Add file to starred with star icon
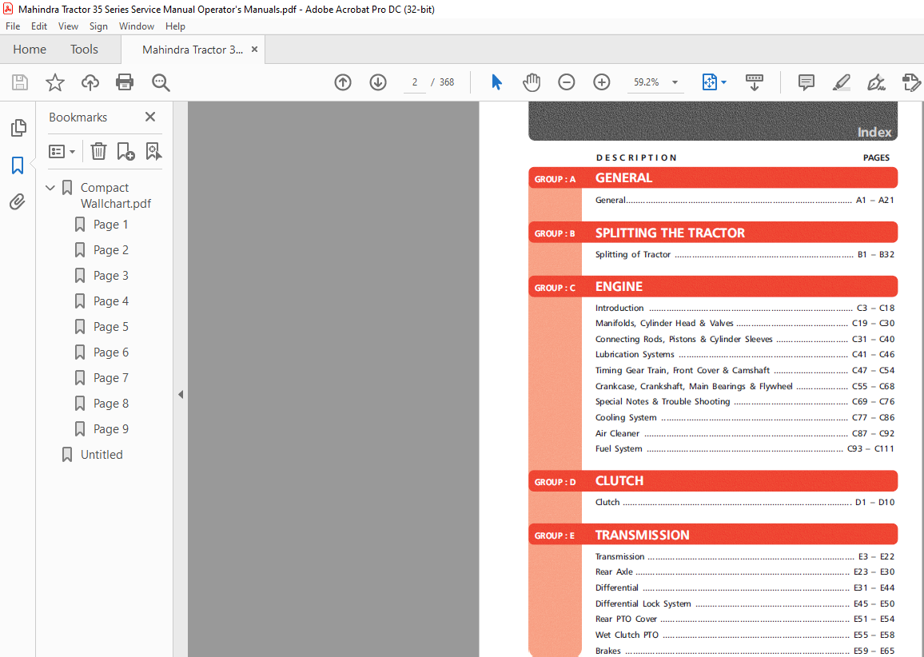The height and width of the screenshot is (657, 924). click(55, 82)
